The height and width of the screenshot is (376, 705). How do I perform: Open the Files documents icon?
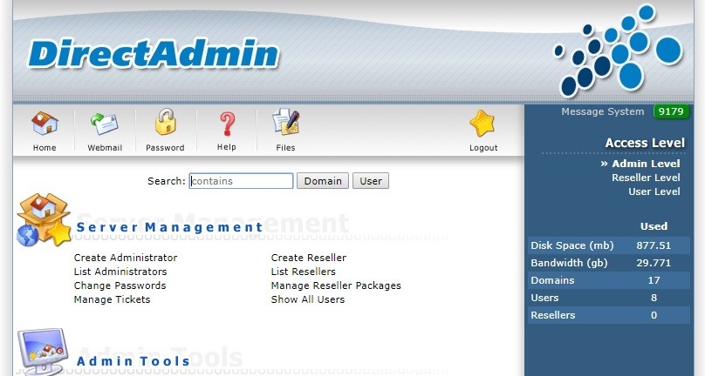[x=286, y=122]
